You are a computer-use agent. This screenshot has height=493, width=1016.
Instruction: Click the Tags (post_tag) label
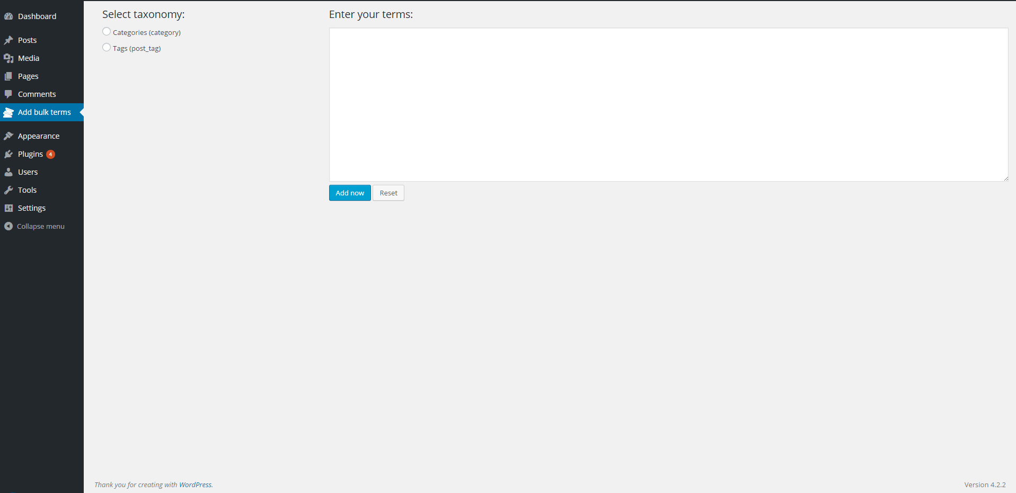[x=137, y=48]
